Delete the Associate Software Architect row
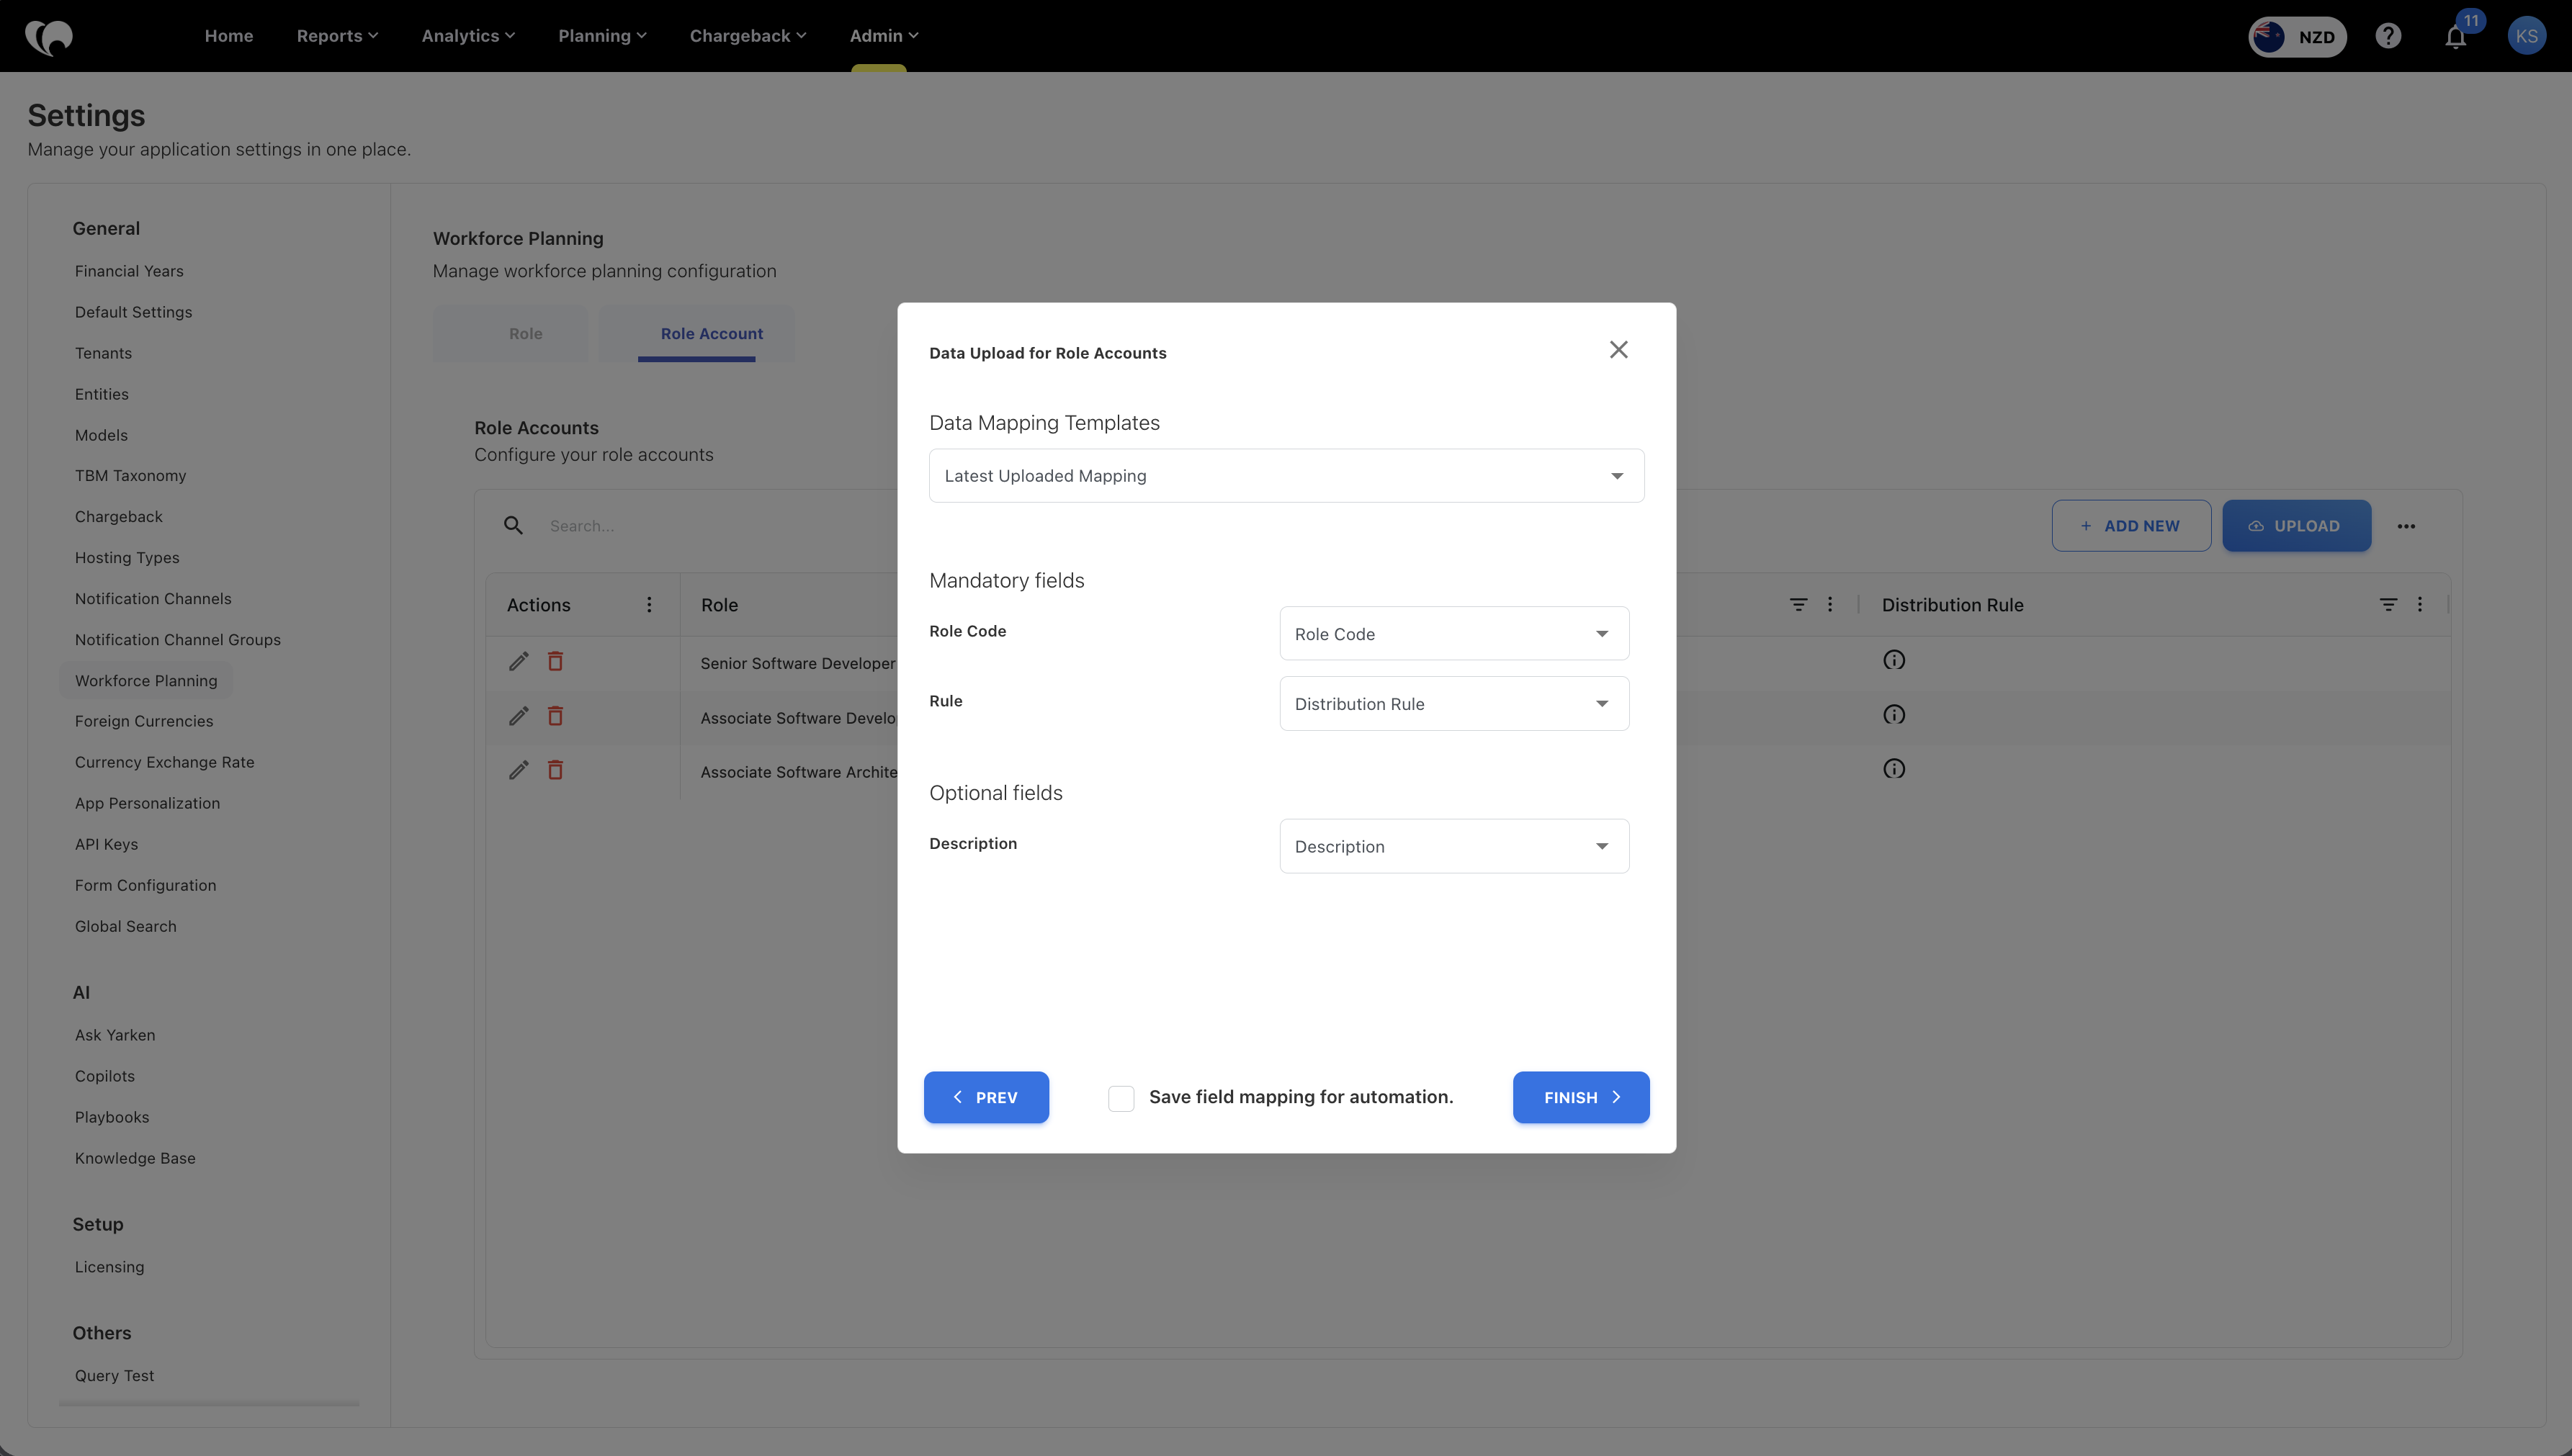 555,770
